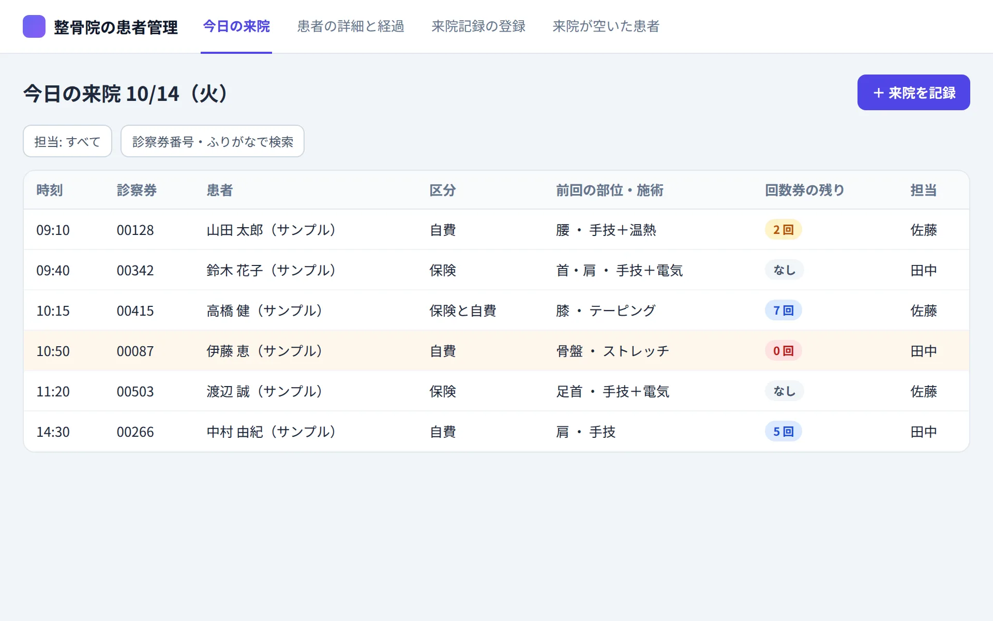Viewport: 993px width, 621px height.
Task: Click the 10:50 time cell
Action: (53, 351)
